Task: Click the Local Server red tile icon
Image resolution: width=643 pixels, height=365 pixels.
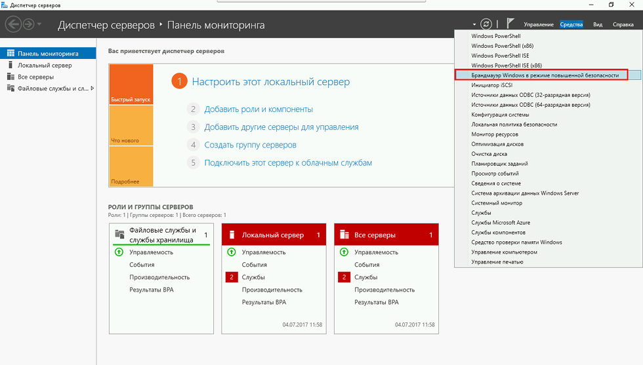Action: pyautogui.click(x=232, y=235)
